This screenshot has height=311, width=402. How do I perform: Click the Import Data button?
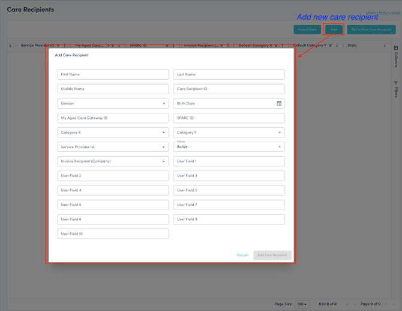(307, 29)
